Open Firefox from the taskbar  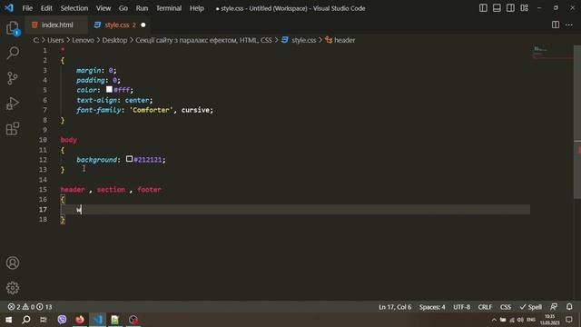click(x=80, y=320)
